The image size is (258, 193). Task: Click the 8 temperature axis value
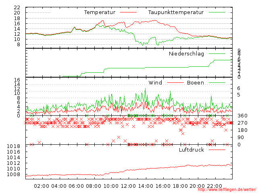19,44
